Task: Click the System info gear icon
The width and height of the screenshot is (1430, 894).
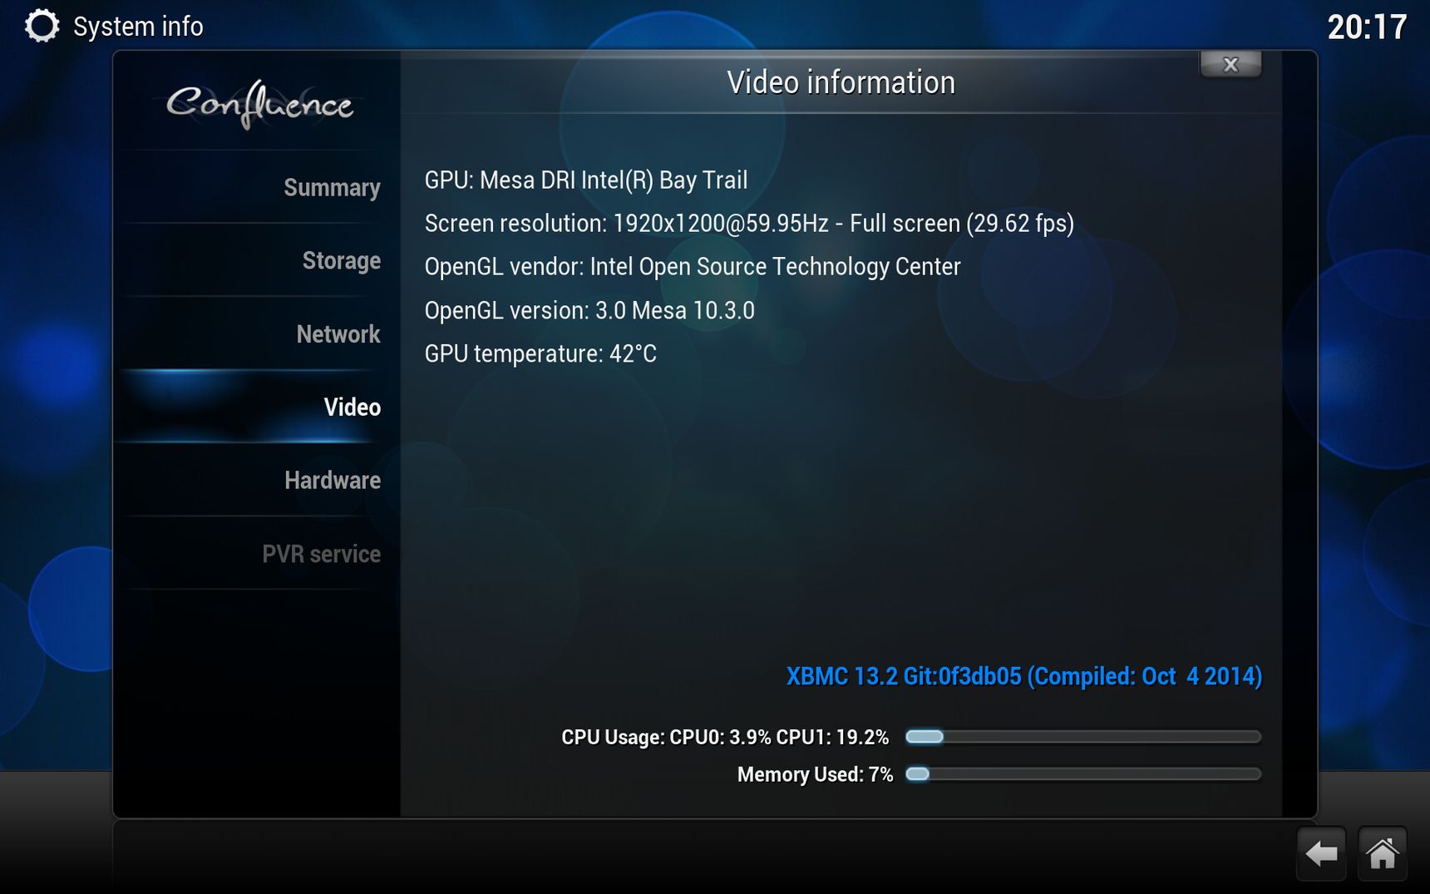Action: point(42,26)
